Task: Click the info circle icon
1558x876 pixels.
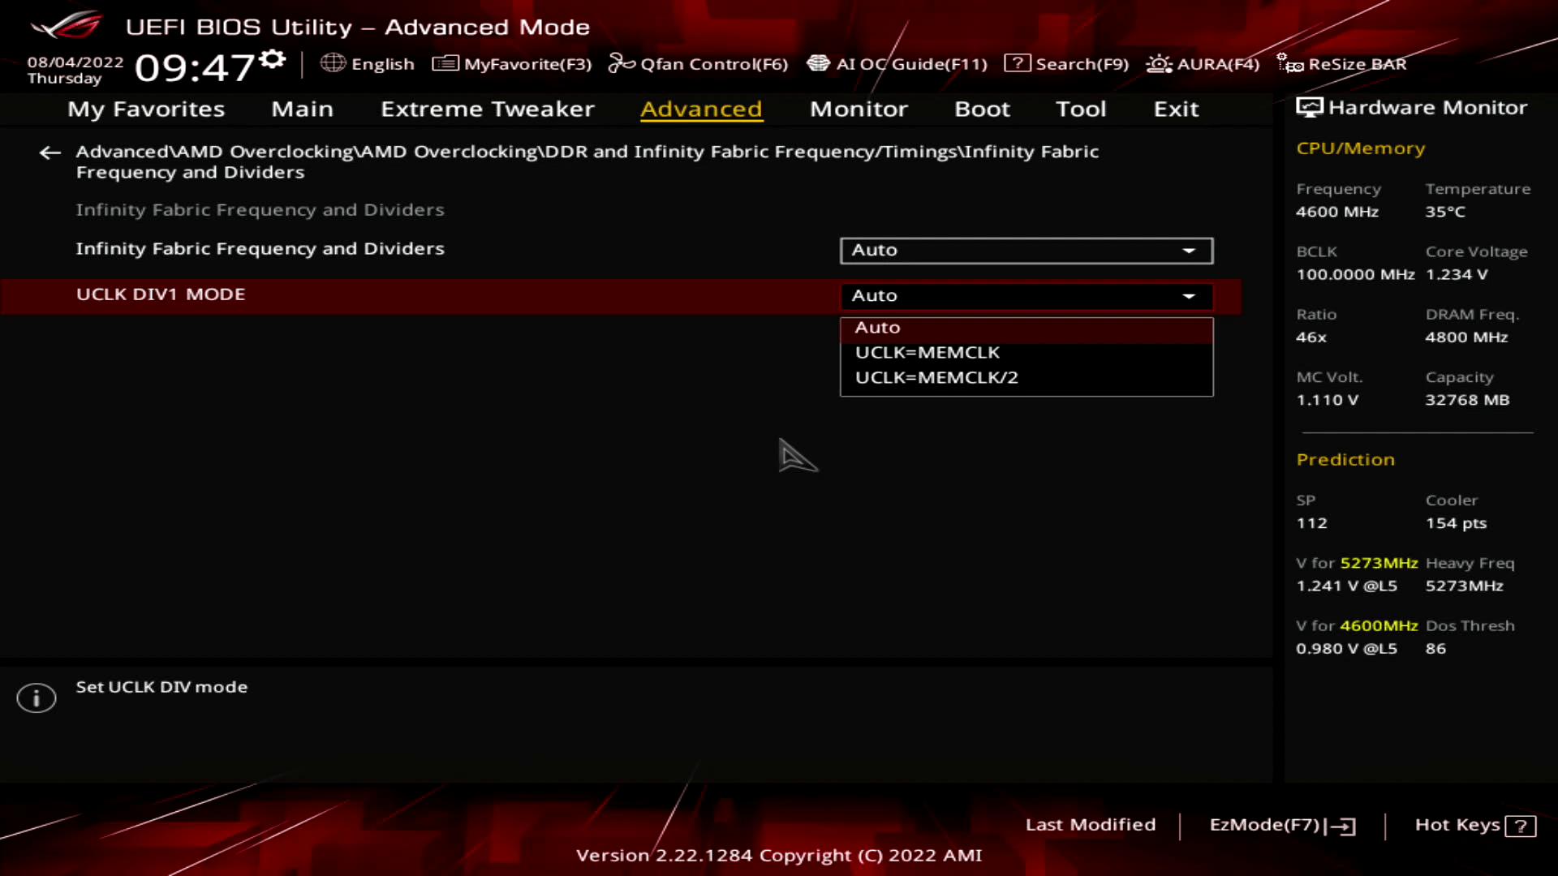Action: 37,698
